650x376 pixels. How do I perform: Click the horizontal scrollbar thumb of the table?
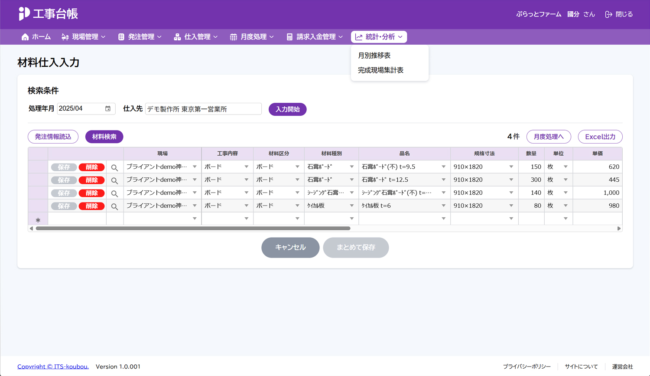(x=193, y=228)
